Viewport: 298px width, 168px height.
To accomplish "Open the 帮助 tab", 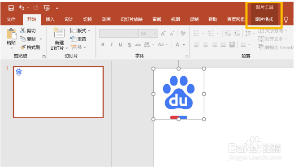I will pos(213,19).
